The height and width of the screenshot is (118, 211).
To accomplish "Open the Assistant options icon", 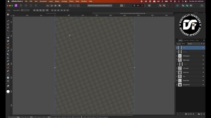I will click(x=149, y=6).
